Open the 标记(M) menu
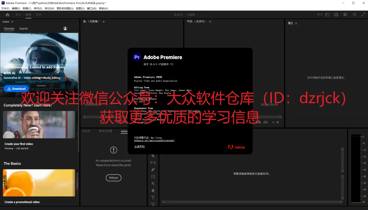Screen dimensions: 368x210 coord(49,9)
